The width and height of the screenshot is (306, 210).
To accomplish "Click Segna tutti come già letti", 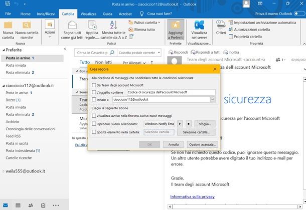I will [72, 30].
